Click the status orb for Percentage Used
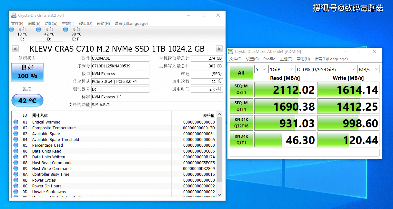The height and width of the screenshot is (209, 393). [16, 145]
